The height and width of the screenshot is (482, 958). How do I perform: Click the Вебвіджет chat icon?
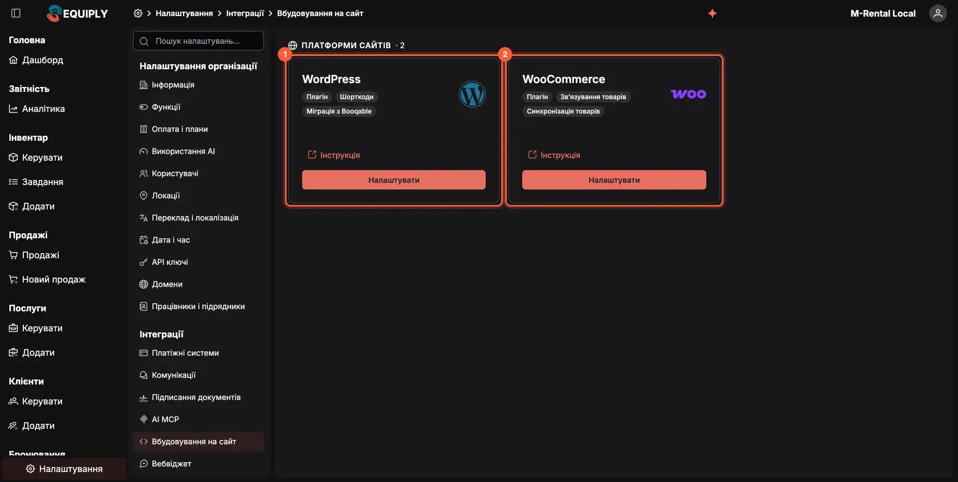pos(144,464)
